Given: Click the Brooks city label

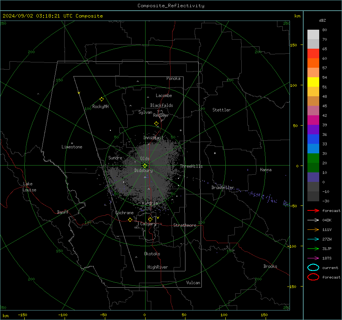Looking at the screenshot, I should point(270,266).
